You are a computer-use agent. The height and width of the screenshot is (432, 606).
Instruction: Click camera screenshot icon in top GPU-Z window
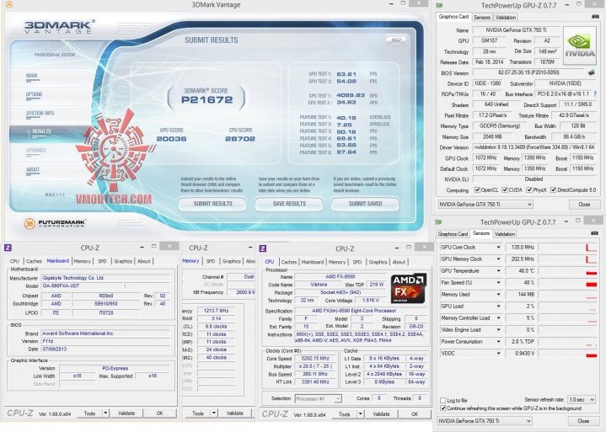click(x=595, y=17)
